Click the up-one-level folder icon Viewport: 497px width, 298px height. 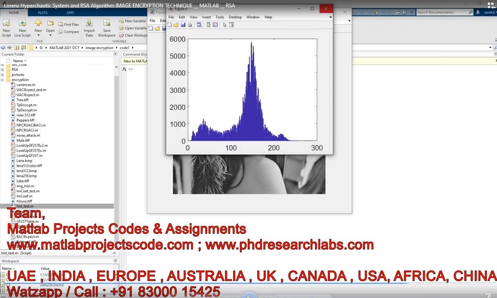click(x=17, y=47)
